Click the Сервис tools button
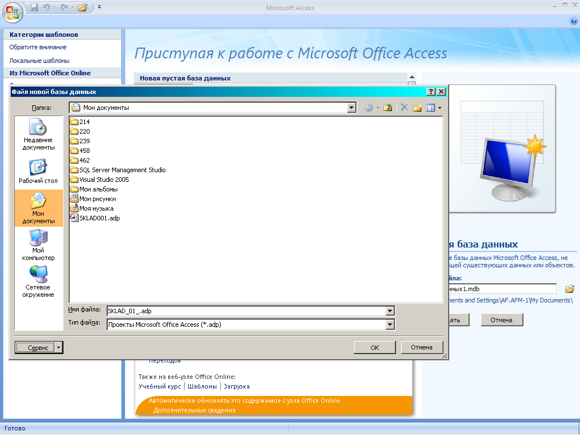 35,348
